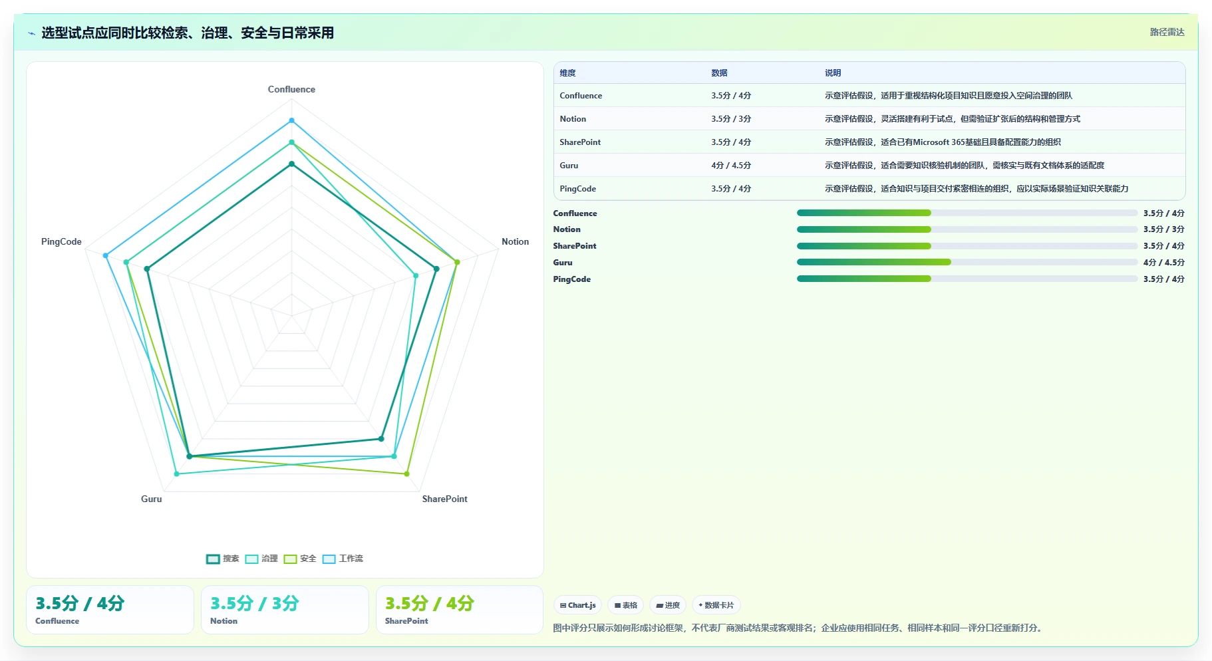Click the 3.5分 / 3分 value next to Notion bar

(1164, 229)
